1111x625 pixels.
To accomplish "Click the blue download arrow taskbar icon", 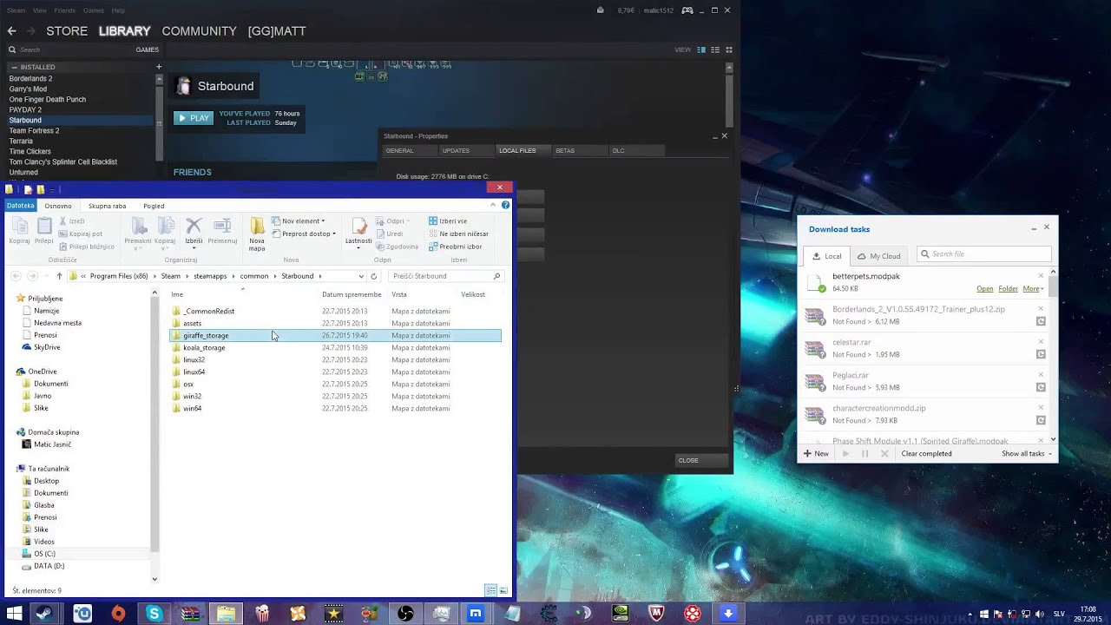I will (x=728, y=614).
